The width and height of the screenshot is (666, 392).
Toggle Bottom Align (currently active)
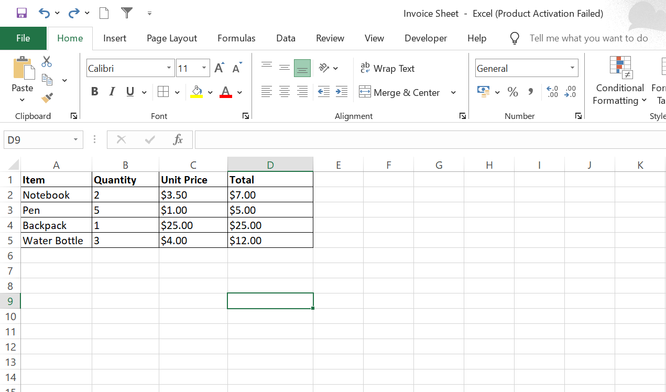(302, 68)
